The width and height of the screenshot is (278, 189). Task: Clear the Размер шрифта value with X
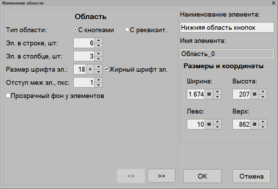[90, 69]
